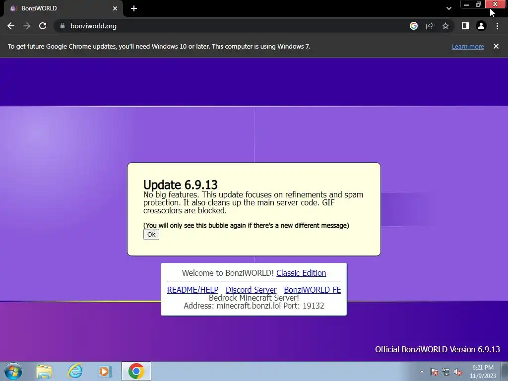The width and height of the screenshot is (508, 381).
Task: Click 'Official BonziWORLD Version 6.9.13' text
Action: click(438, 350)
